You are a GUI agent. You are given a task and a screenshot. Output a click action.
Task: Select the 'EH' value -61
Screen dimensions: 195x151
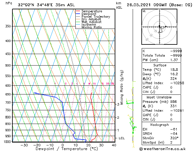click(x=174, y=129)
